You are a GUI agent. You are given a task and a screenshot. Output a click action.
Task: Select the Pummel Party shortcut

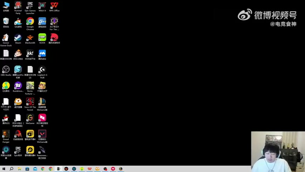18,6
